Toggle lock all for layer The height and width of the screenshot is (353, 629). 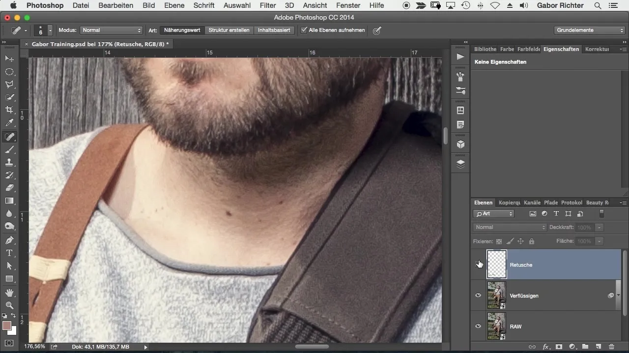click(531, 241)
